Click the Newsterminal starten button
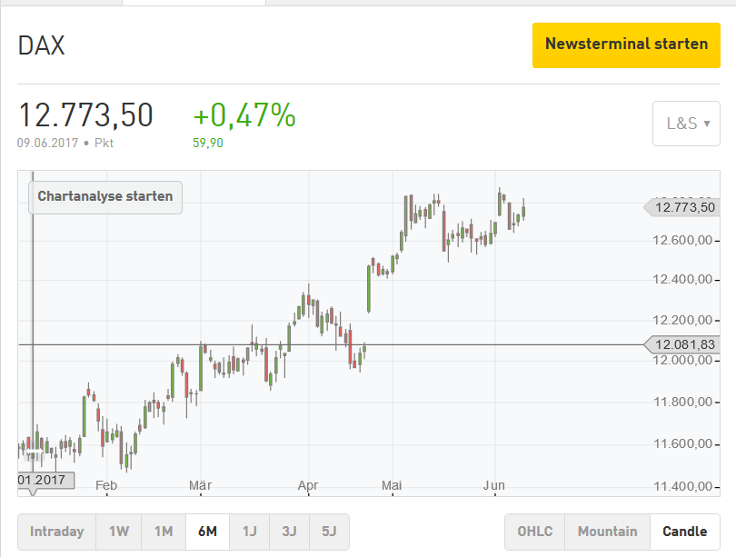Screen dimensions: 736x557 [x=625, y=45]
